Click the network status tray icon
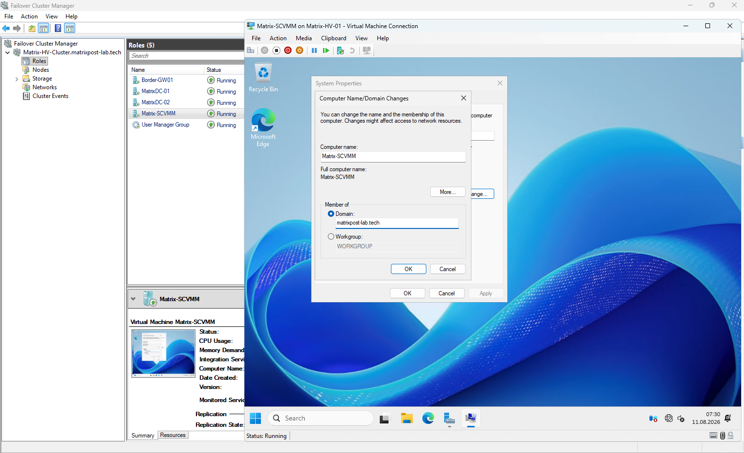The width and height of the screenshot is (744, 453). (x=669, y=418)
